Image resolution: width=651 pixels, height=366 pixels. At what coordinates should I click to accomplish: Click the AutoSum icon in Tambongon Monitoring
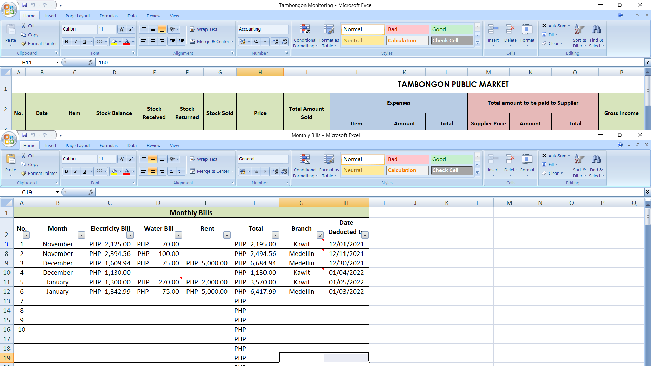coord(544,26)
